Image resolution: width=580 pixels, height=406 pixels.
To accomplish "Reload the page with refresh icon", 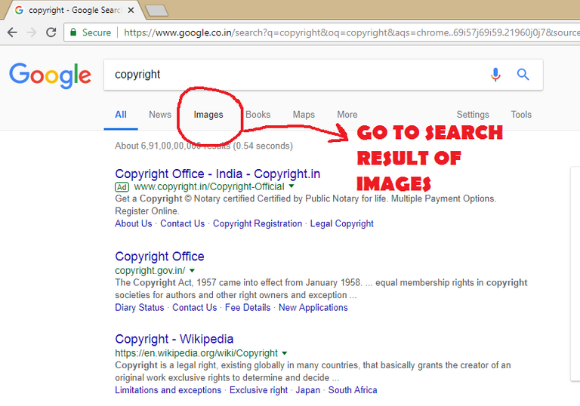I will pos(51,32).
